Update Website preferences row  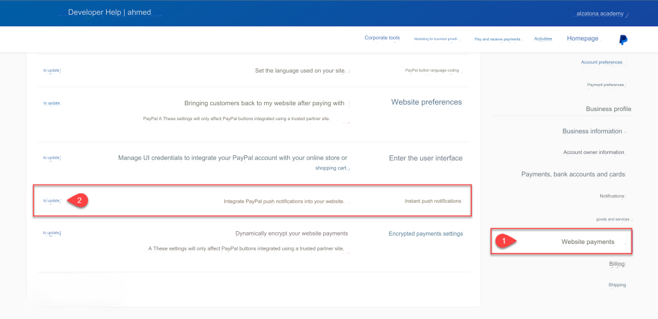pos(51,103)
